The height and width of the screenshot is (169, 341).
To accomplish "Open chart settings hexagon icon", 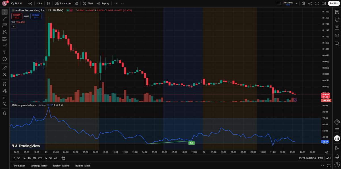I will [x=310, y=3].
